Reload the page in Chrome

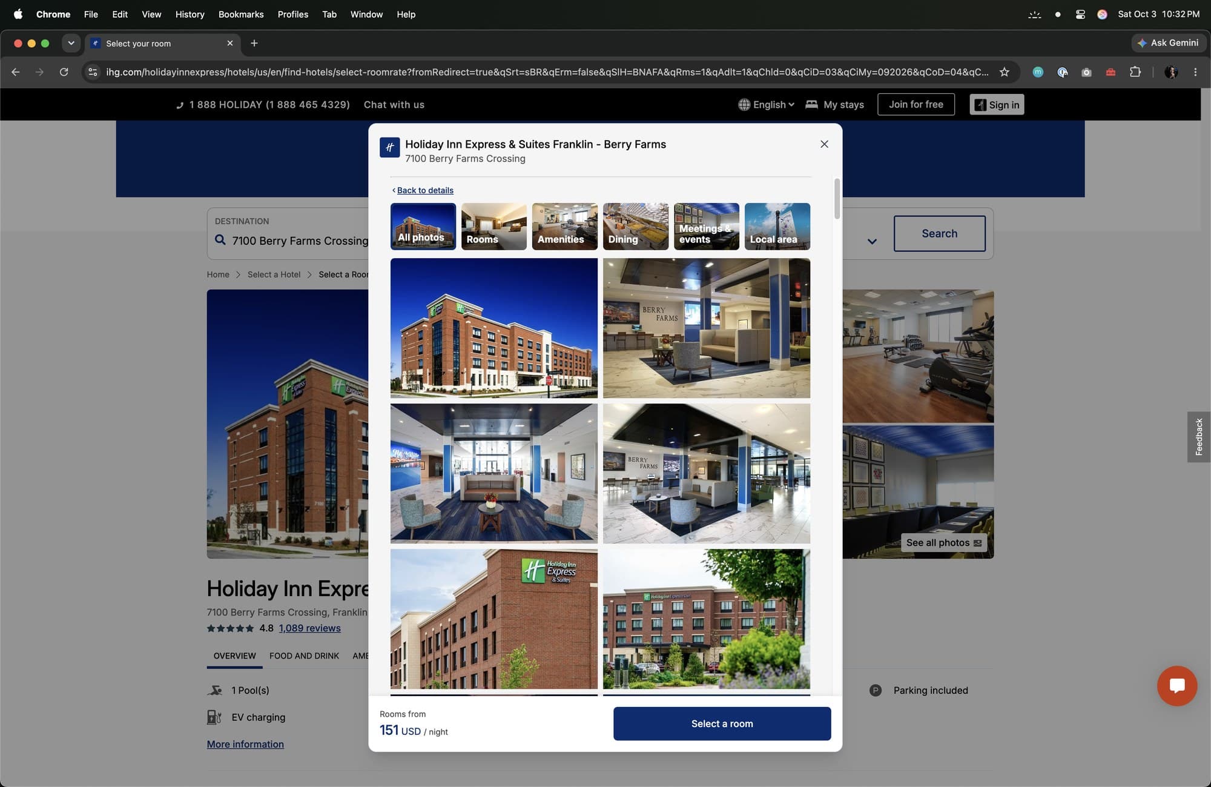(64, 72)
